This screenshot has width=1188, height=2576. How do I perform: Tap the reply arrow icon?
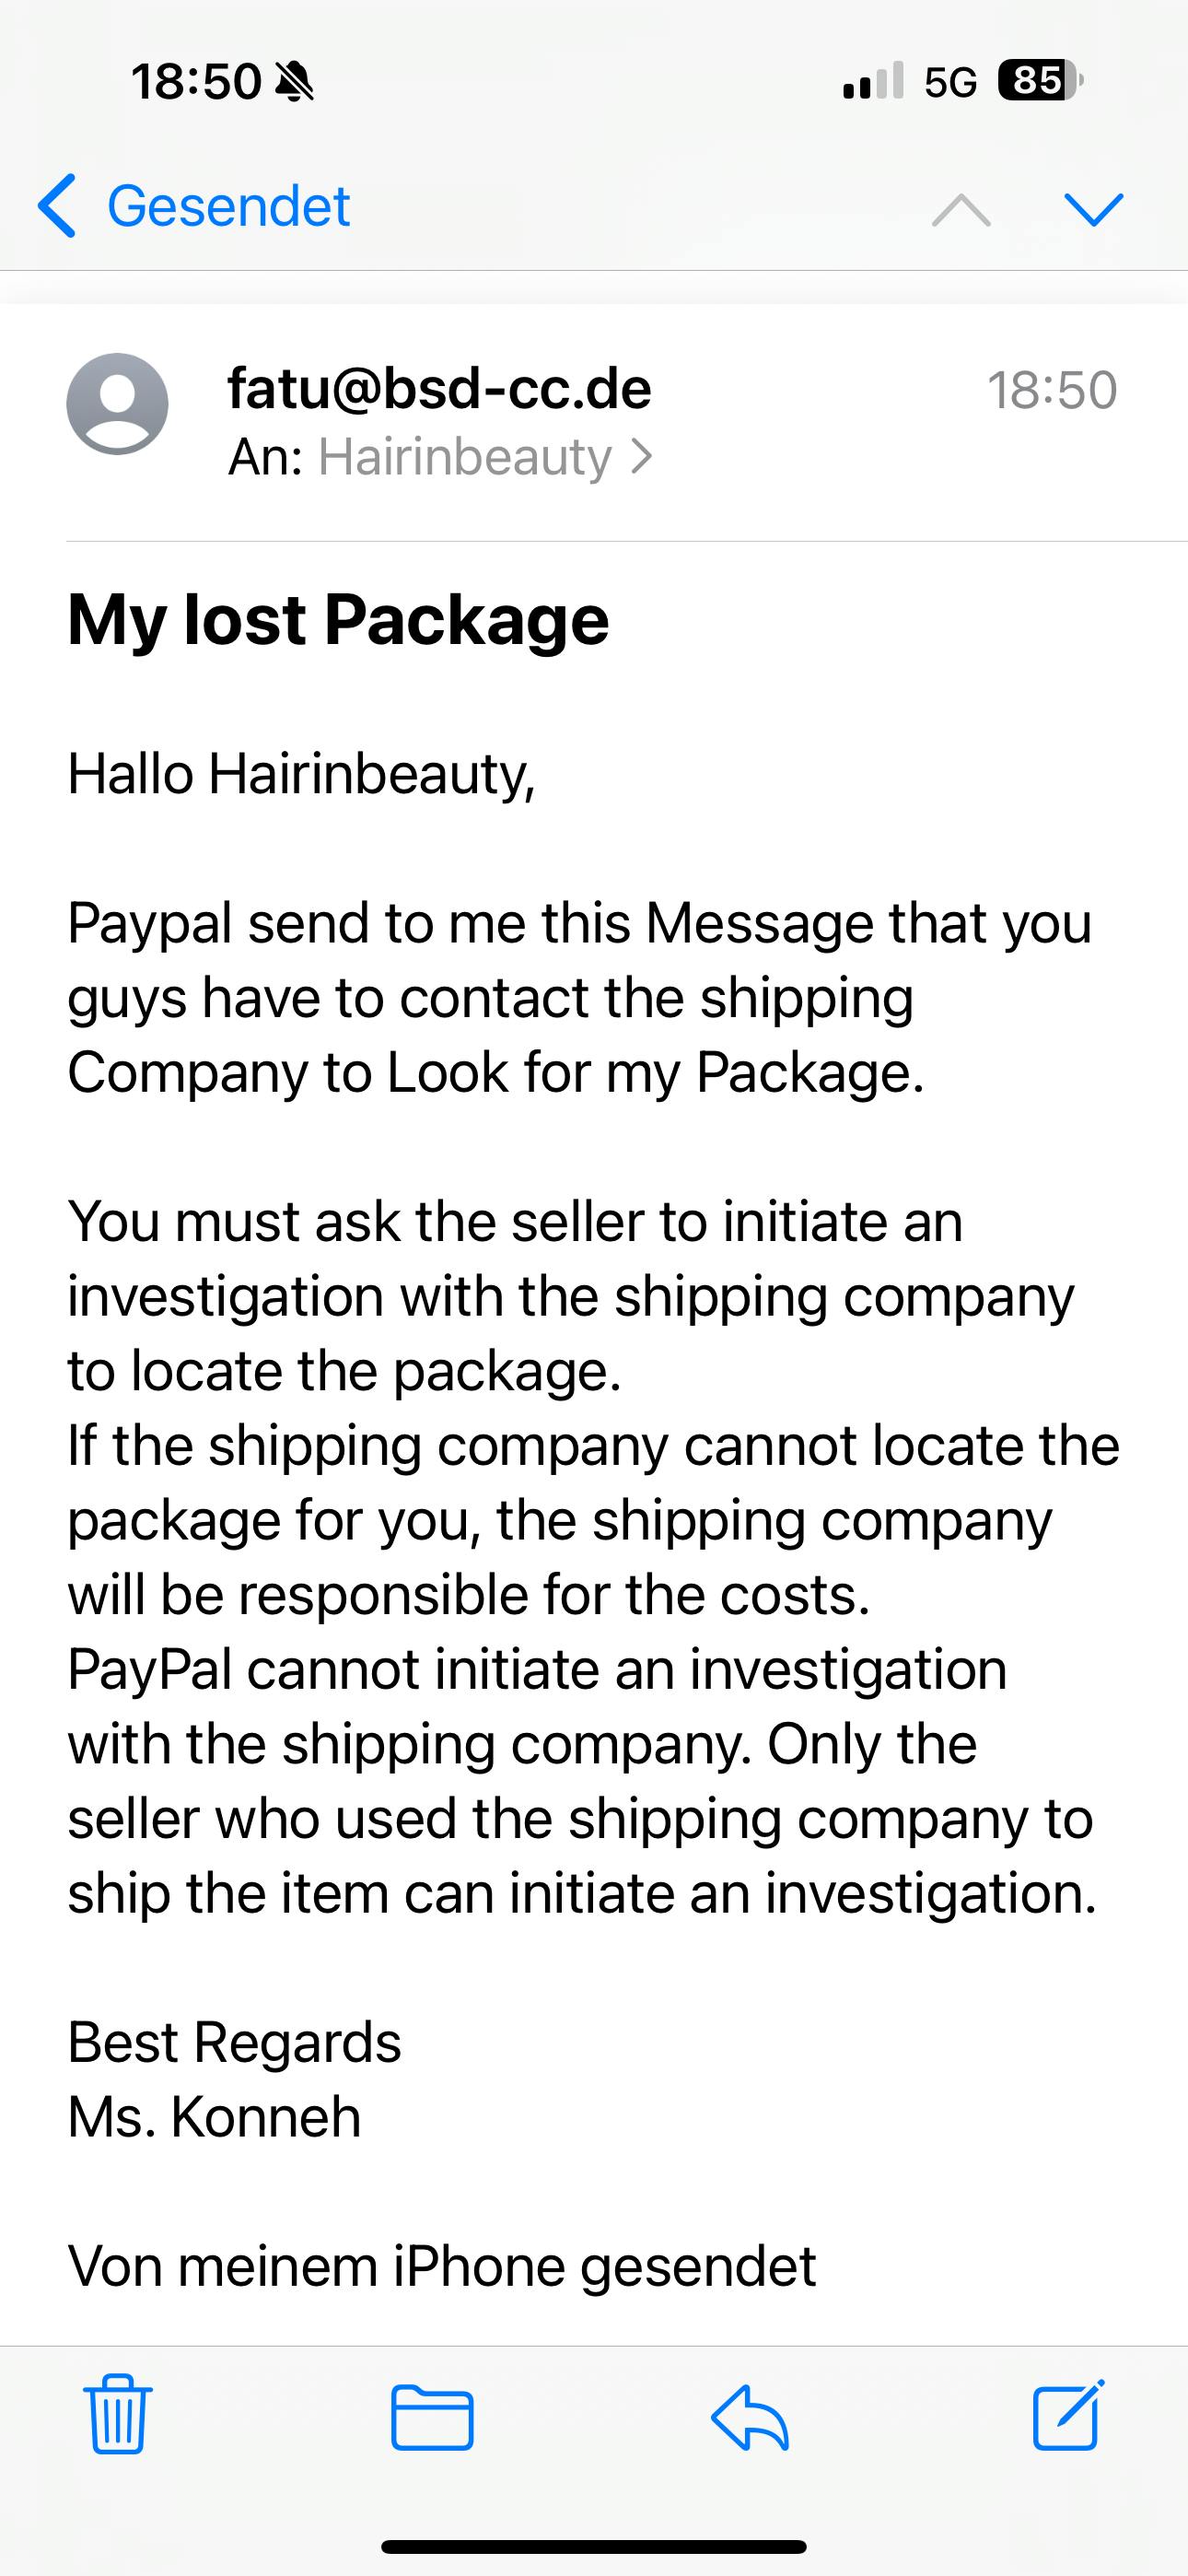coord(750,2416)
